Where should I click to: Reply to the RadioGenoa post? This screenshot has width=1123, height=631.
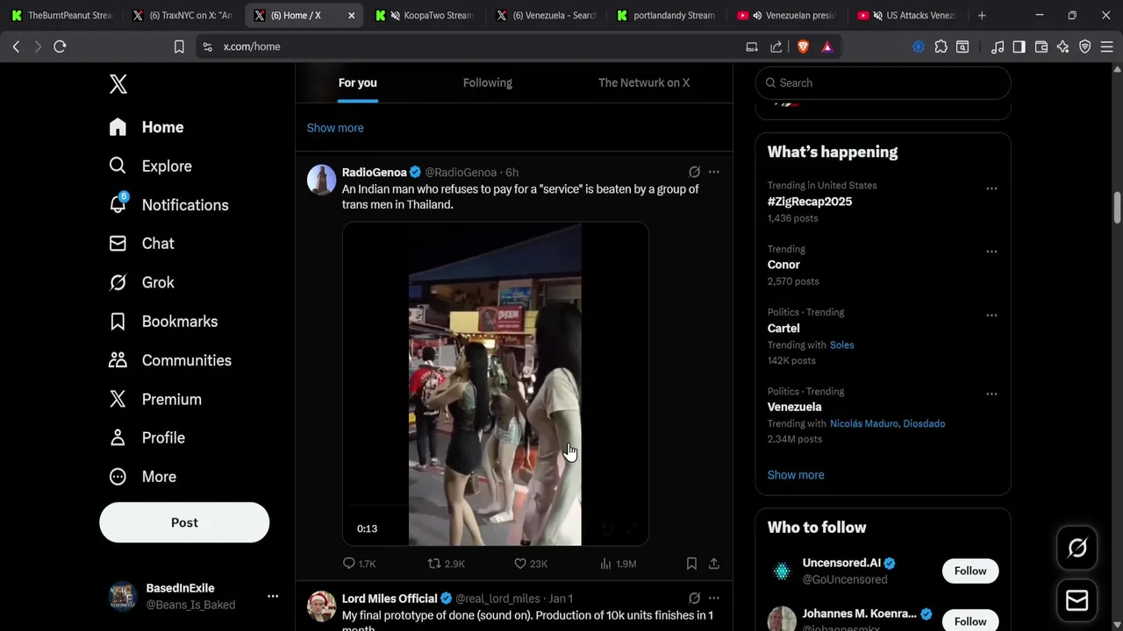pos(359,564)
